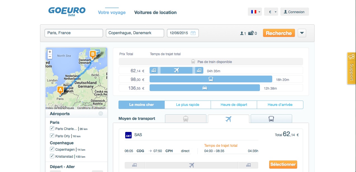Toggle the Copenhagen airport checkbox
Image resolution: width=356 pixels, height=172 pixels.
pos(52,149)
